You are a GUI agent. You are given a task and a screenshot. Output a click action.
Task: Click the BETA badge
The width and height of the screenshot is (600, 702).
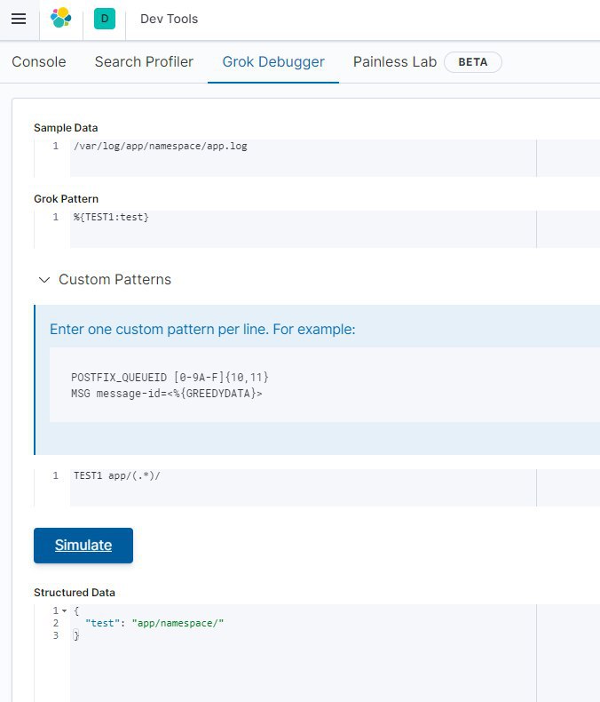coord(473,62)
